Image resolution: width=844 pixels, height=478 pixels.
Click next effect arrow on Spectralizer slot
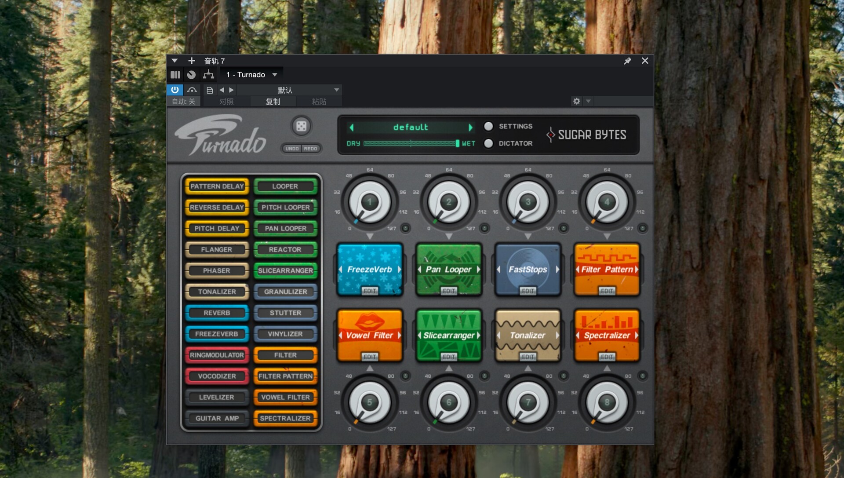(x=637, y=335)
